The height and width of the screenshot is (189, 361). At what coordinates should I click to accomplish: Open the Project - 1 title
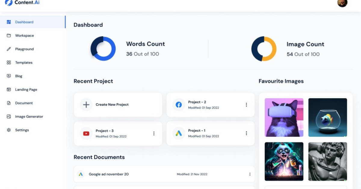click(x=197, y=130)
